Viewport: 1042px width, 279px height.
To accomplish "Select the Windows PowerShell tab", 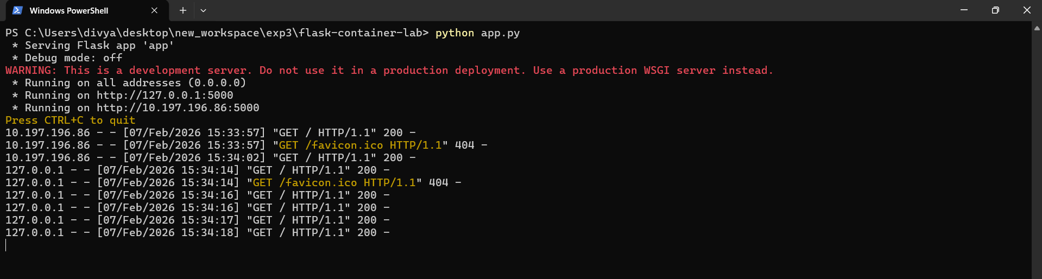I will (x=69, y=10).
